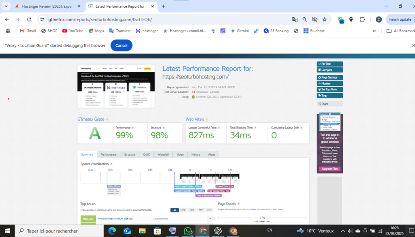Select the Summary tab

[87, 154]
